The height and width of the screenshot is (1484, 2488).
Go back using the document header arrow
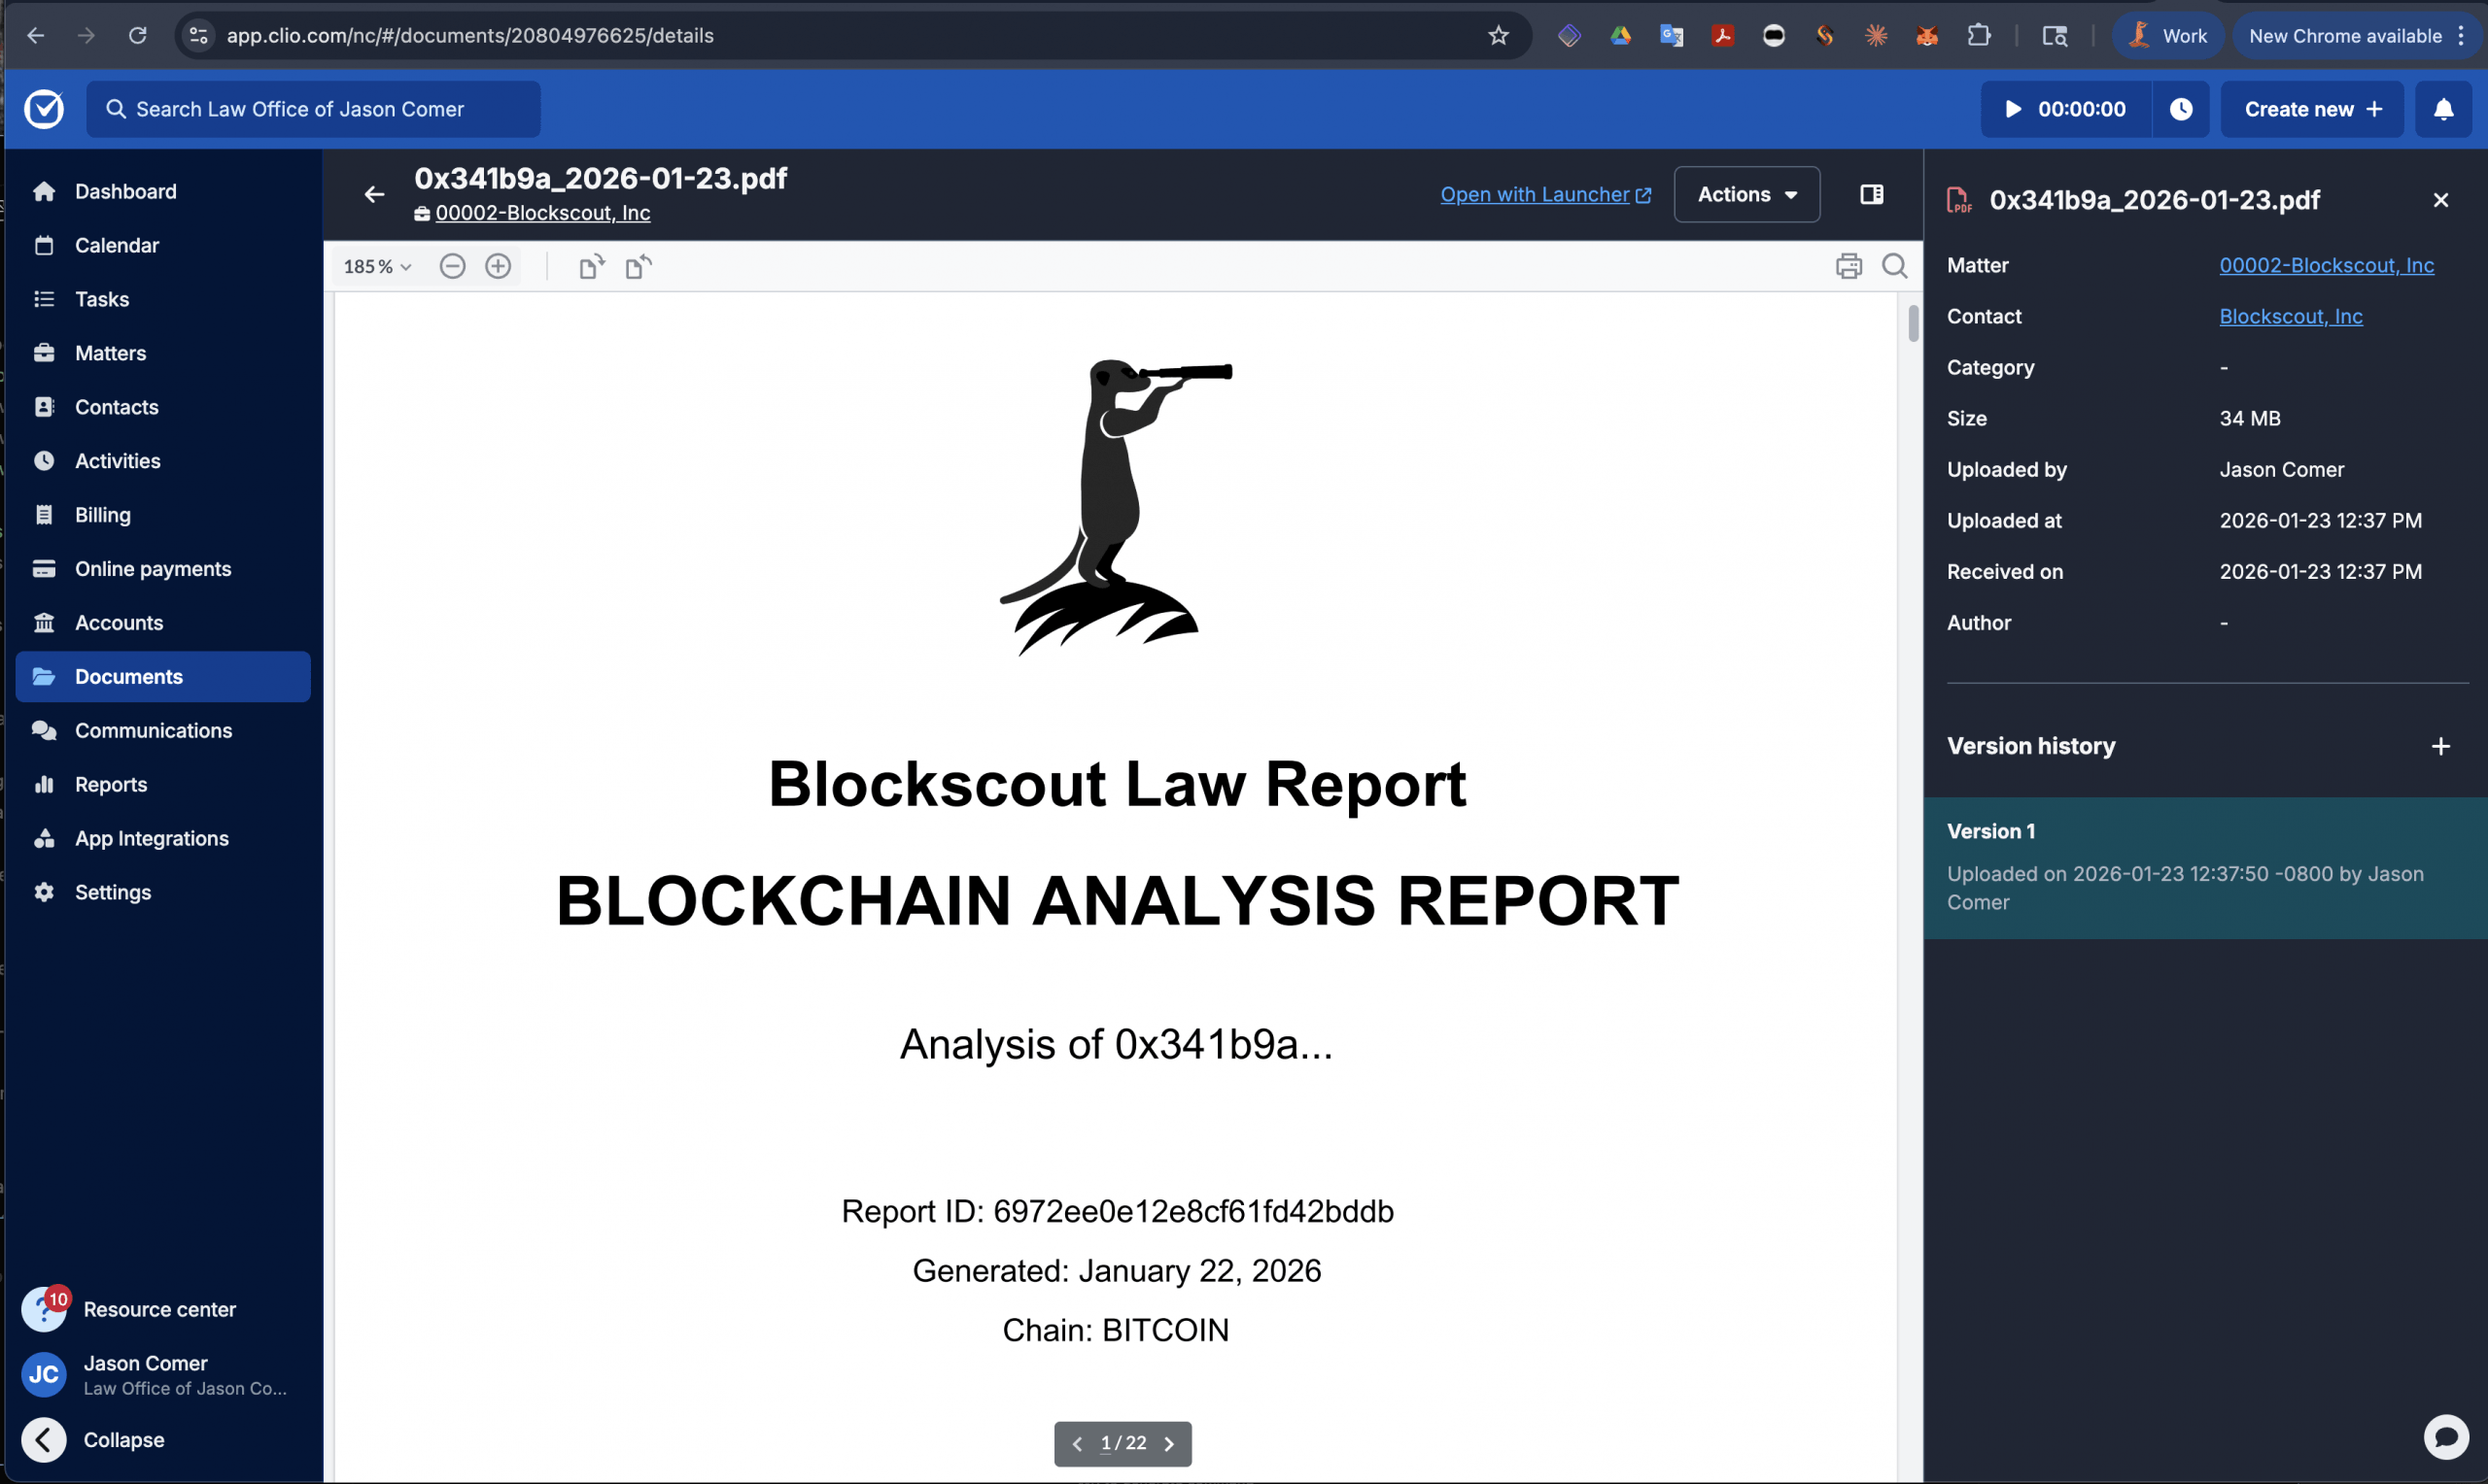(373, 195)
